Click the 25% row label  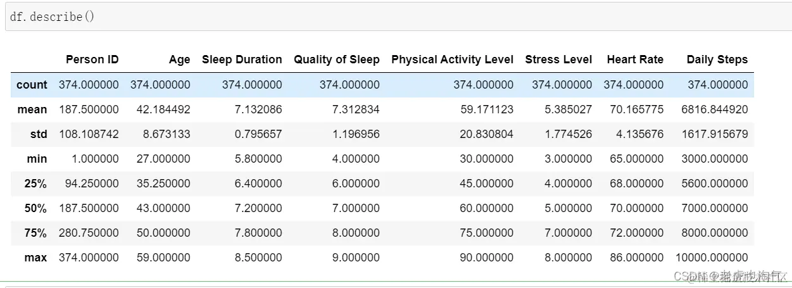36,184
